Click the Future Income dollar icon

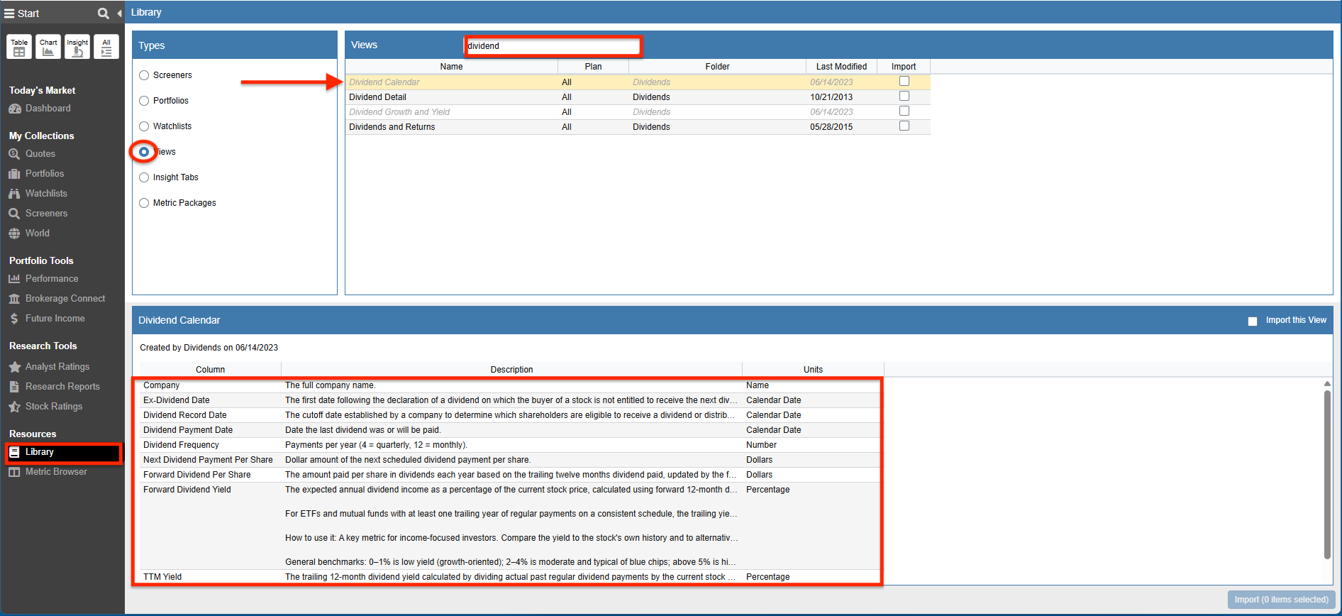(14, 319)
